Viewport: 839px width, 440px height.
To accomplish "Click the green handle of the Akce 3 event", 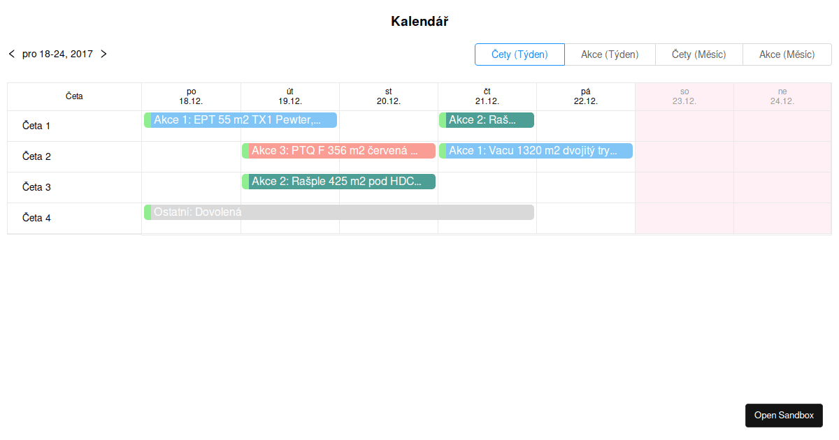I will [x=245, y=151].
